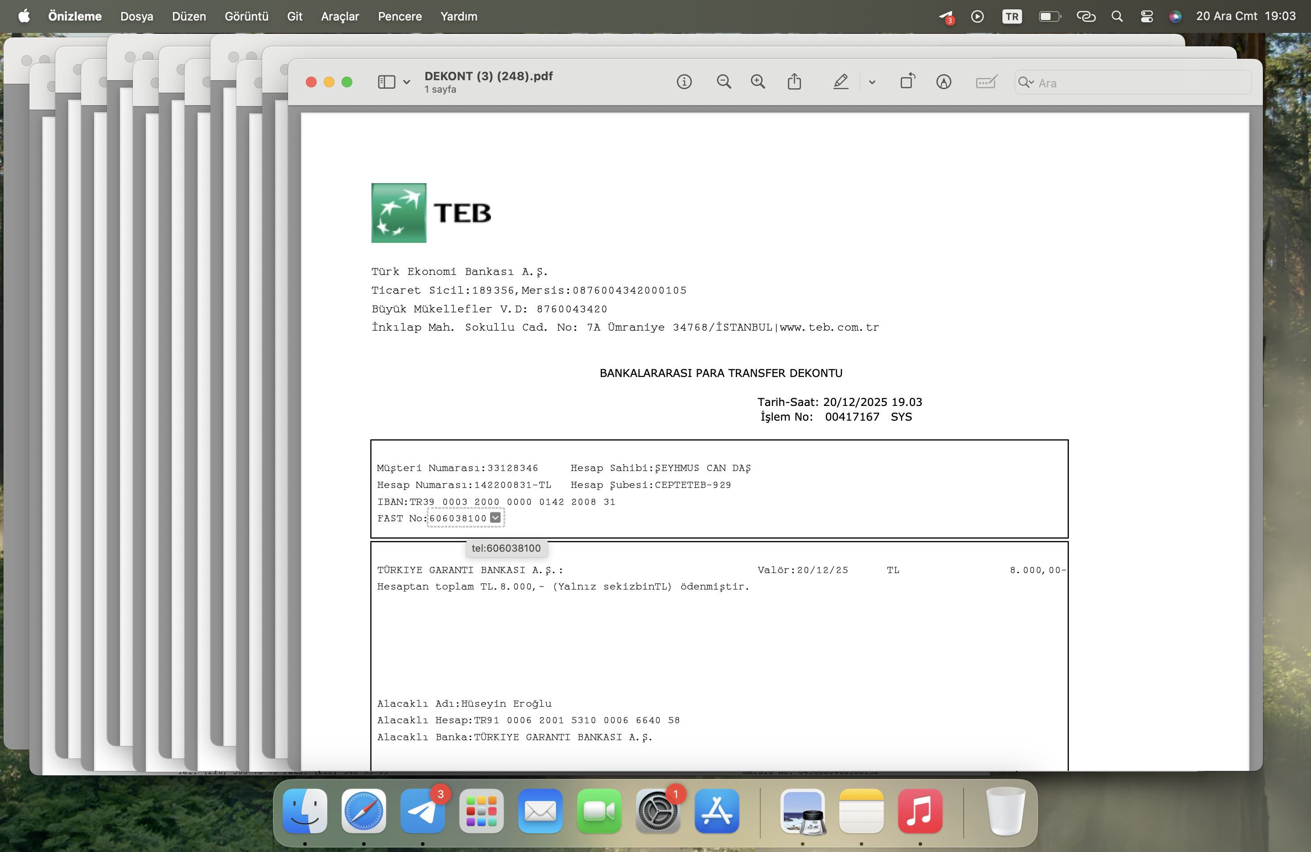
Task: Select the Highlight pen tool
Action: (x=841, y=82)
